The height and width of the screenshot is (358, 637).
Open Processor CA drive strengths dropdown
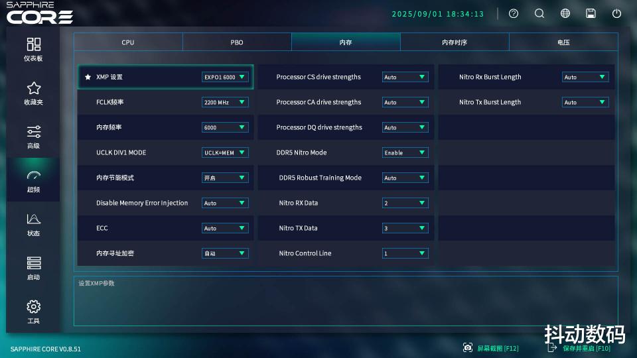click(x=405, y=102)
